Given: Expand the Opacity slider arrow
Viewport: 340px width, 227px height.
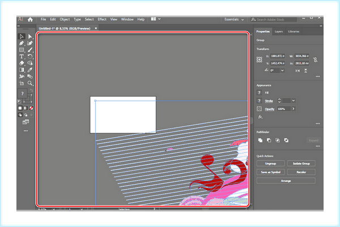Looking at the screenshot, I should click(294, 109).
